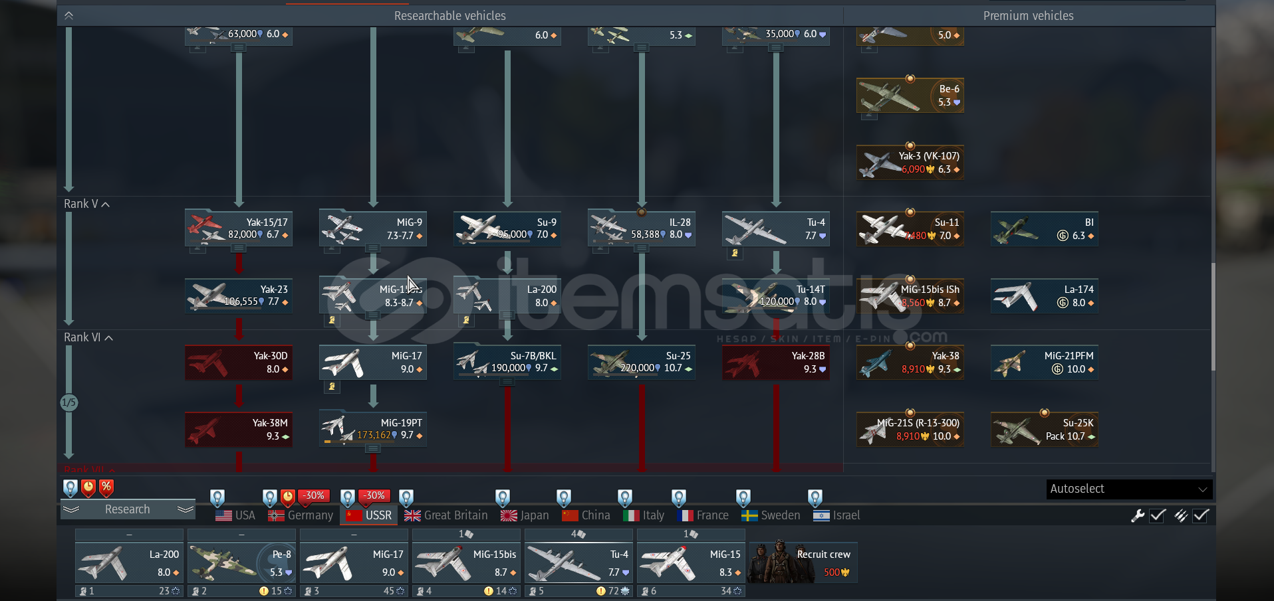Click the lightbulb marker above China
The image size is (1274, 601).
pyautogui.click(x=564, y=497)
